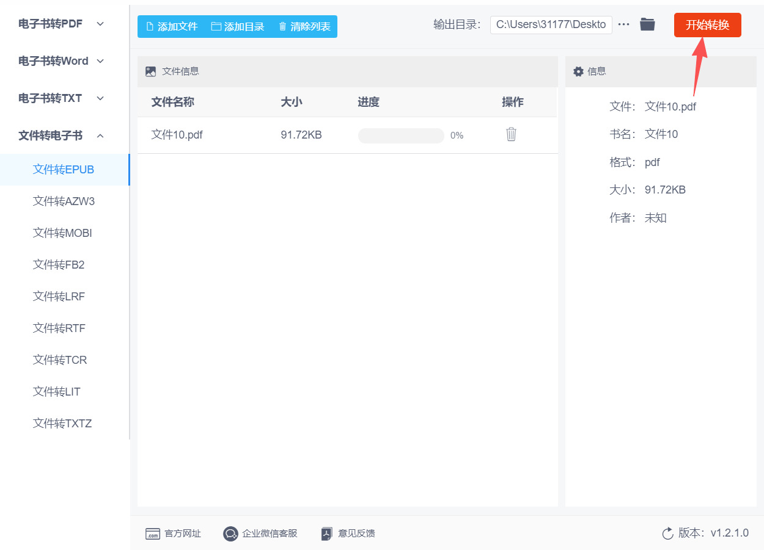
Task: Collapse the 文件转电子书 category
Action: 50,136
